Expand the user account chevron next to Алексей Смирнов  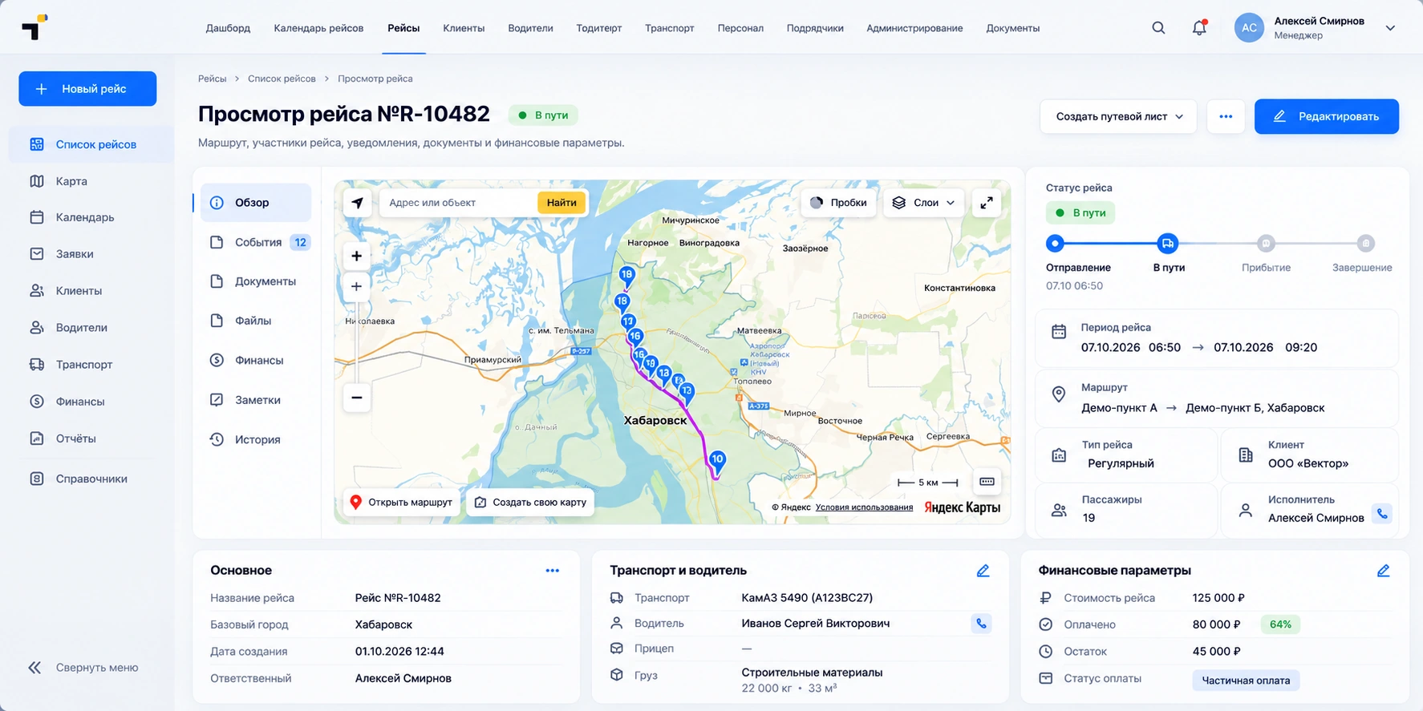(1390, 28)
